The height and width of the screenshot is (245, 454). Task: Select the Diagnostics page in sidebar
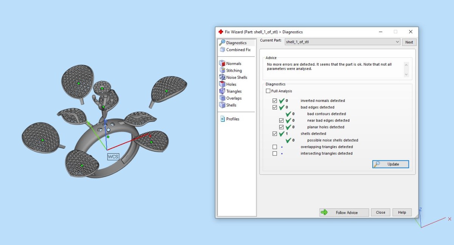pos(236,43)
